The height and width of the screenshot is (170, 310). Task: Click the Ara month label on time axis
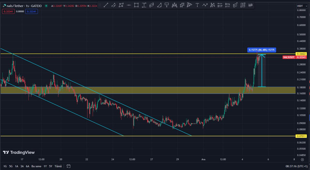click(204, 160)
